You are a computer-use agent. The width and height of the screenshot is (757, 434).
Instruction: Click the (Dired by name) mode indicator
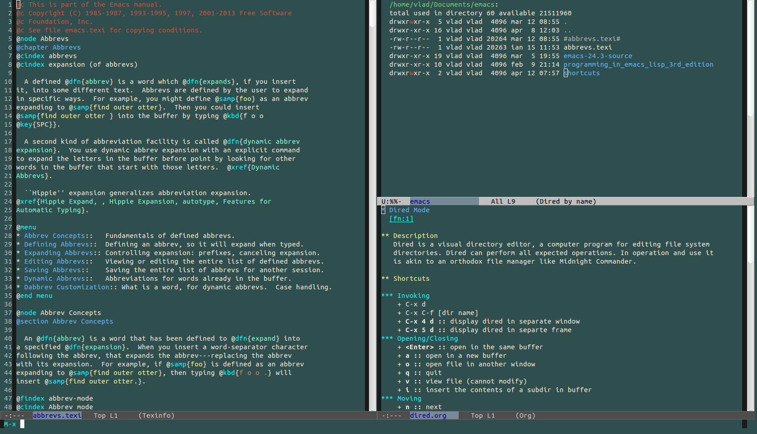pyautogui.click(x=566, y=201)
